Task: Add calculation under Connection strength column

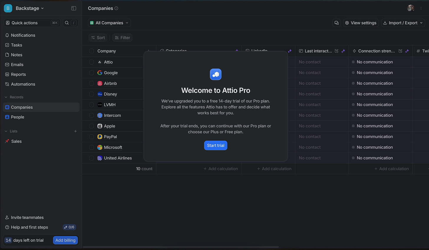Action: 392,169
